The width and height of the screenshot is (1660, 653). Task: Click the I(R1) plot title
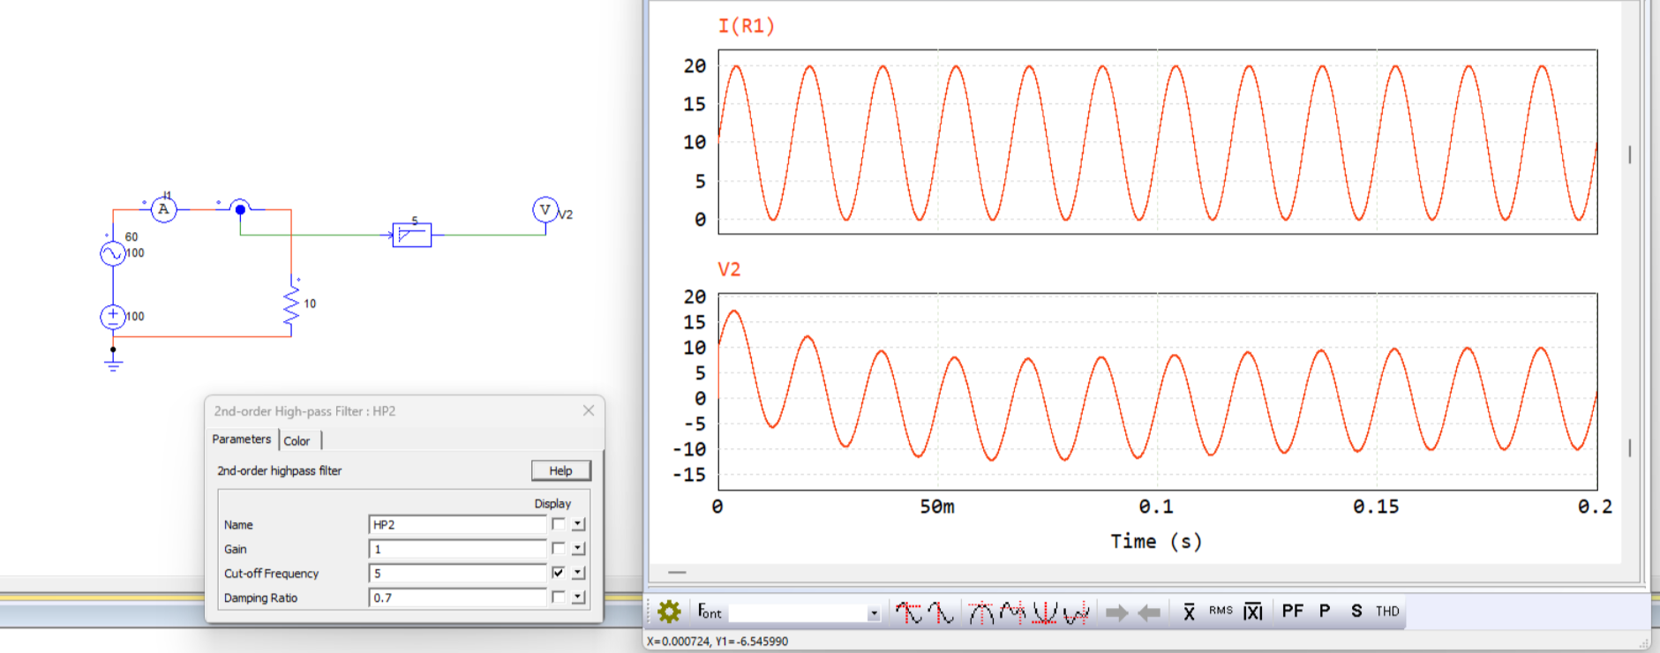point(747,26)
